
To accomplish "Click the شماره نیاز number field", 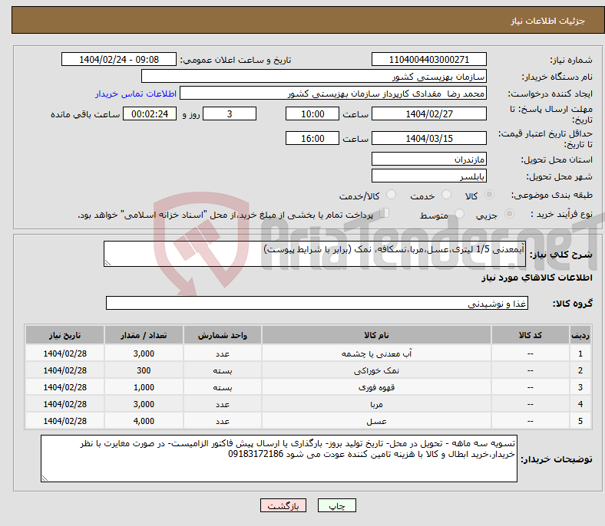I will tap(428, 59).
